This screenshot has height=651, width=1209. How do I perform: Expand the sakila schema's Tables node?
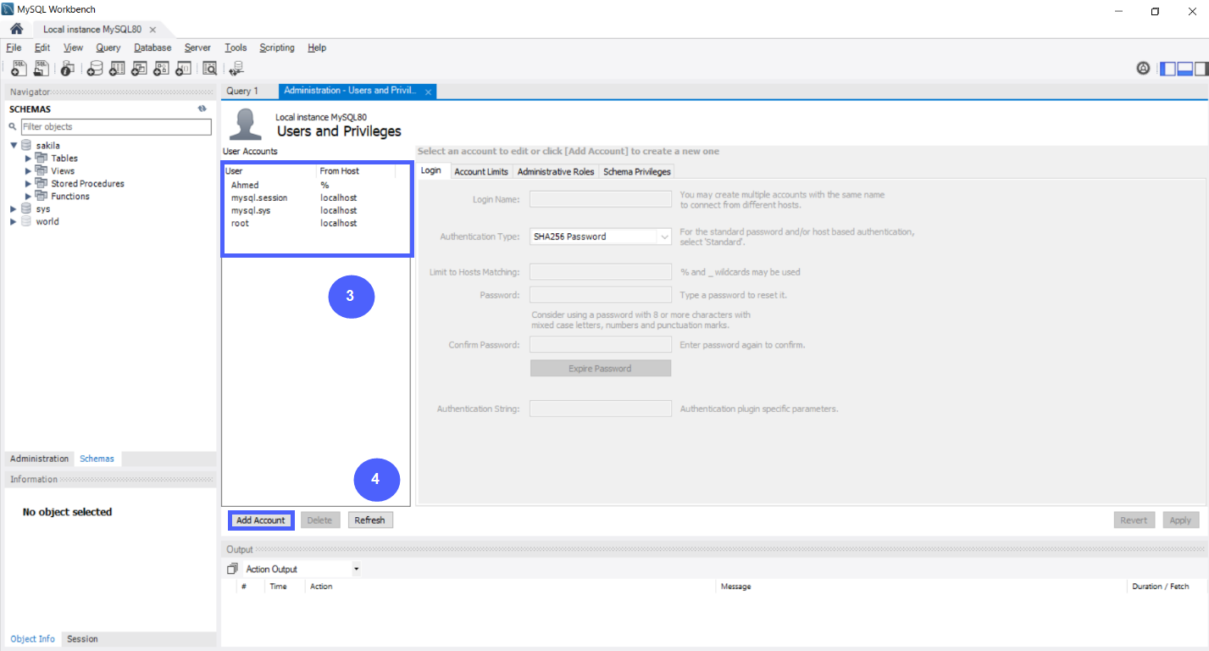[x=28, y=158]
